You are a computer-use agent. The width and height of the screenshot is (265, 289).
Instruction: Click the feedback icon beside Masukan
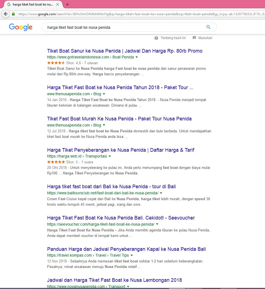194,38
